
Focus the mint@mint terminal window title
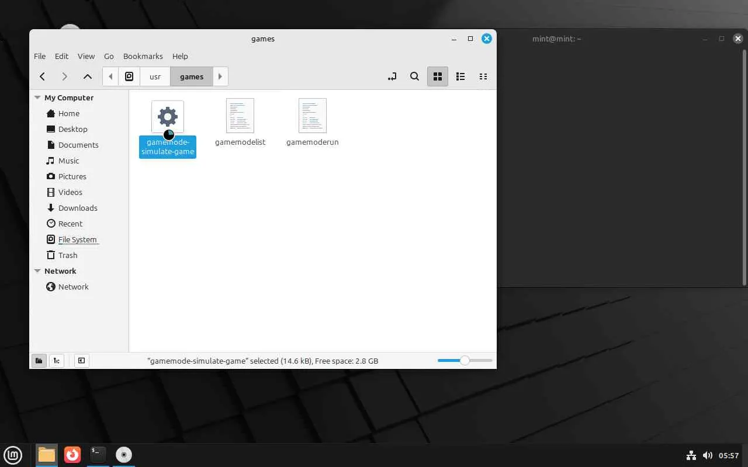coord(556,39)
